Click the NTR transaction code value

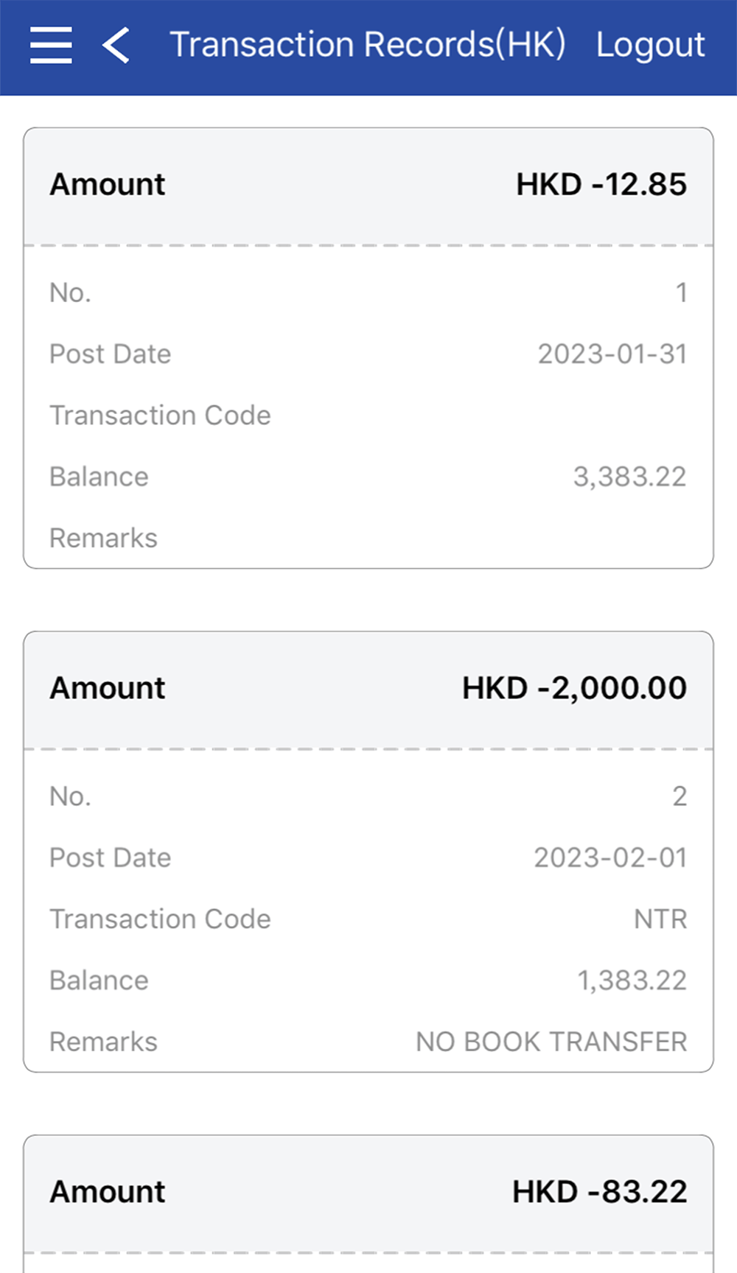tap(660, 919)
